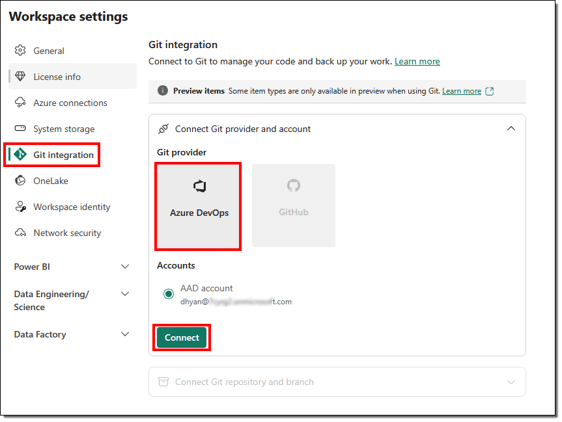Click the License info diamond icon
Screen dimensions: 562x422
click(x=20, y=77)
